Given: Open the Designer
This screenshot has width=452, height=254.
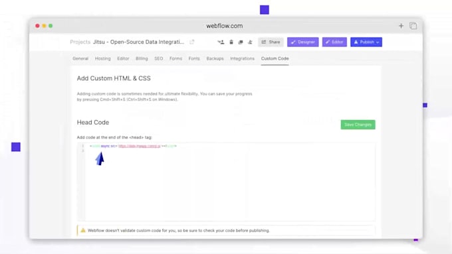Looking at the screenshot, I should [x=302, y=42].
